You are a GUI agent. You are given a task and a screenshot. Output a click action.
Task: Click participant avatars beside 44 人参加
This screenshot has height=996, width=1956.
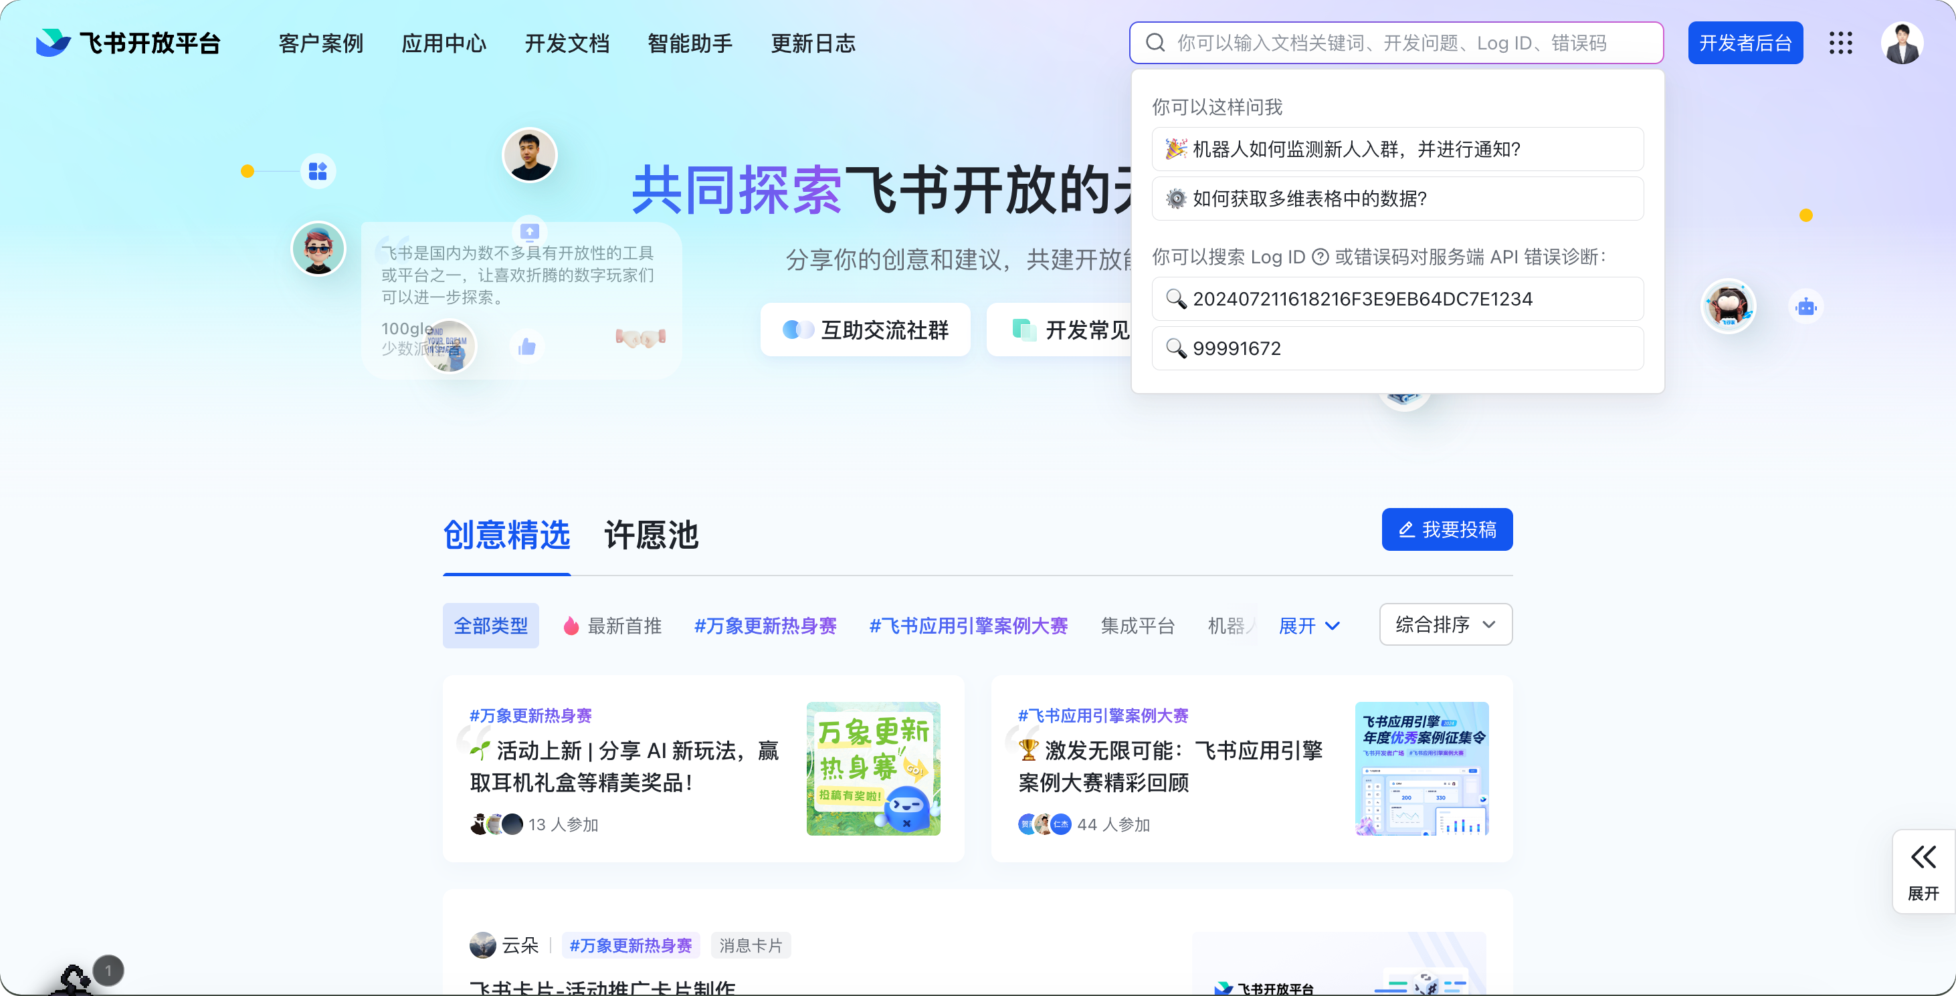click(x=1045, y=824)
